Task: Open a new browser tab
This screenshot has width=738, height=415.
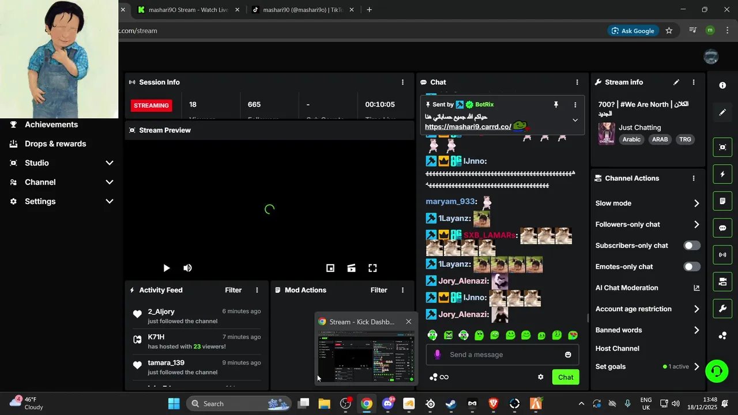Action: (369, 10)
